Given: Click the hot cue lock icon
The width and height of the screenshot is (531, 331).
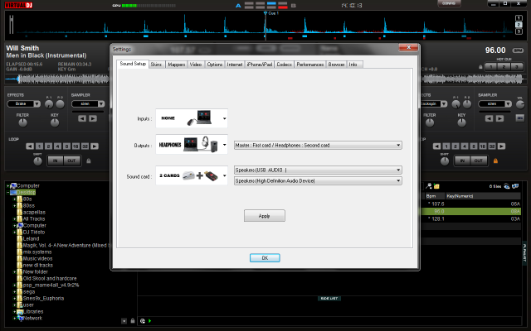Looking at the screenshot, I should pos(480,67).
